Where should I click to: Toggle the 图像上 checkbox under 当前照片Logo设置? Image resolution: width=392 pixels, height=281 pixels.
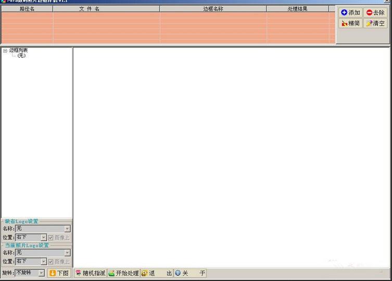tap(50, 262)
